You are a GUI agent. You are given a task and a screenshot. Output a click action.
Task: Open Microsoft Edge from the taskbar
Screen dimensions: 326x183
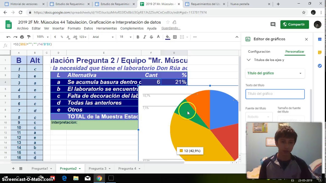coord(64,178)
